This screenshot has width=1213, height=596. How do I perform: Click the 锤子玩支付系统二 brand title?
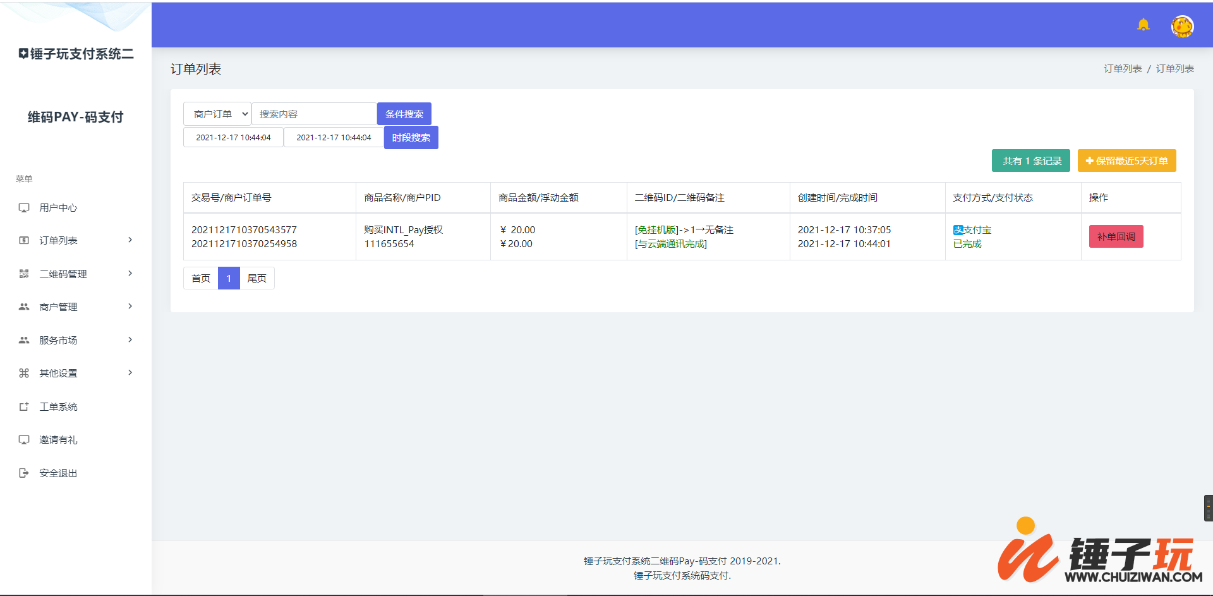pos(82,54)
